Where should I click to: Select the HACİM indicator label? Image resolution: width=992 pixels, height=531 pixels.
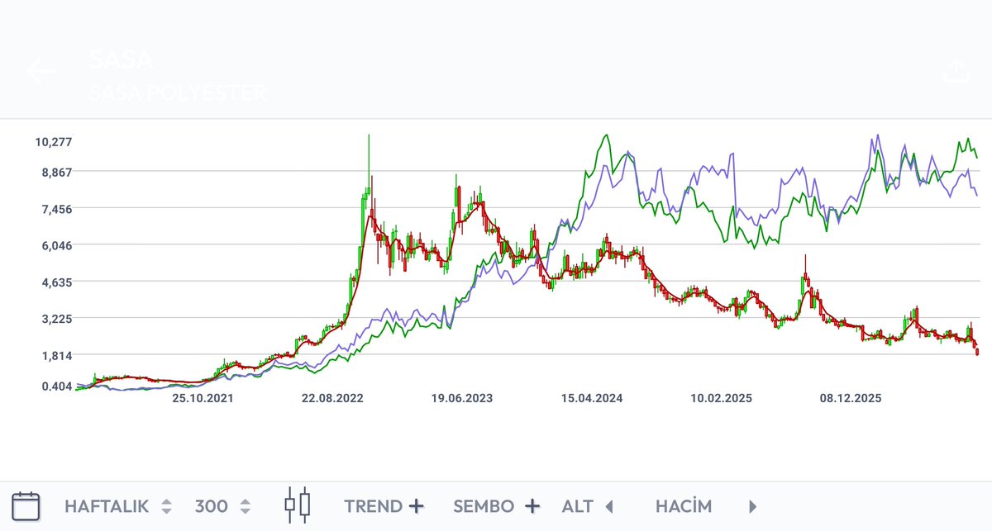pyautogui.click(x=683, y=506)
